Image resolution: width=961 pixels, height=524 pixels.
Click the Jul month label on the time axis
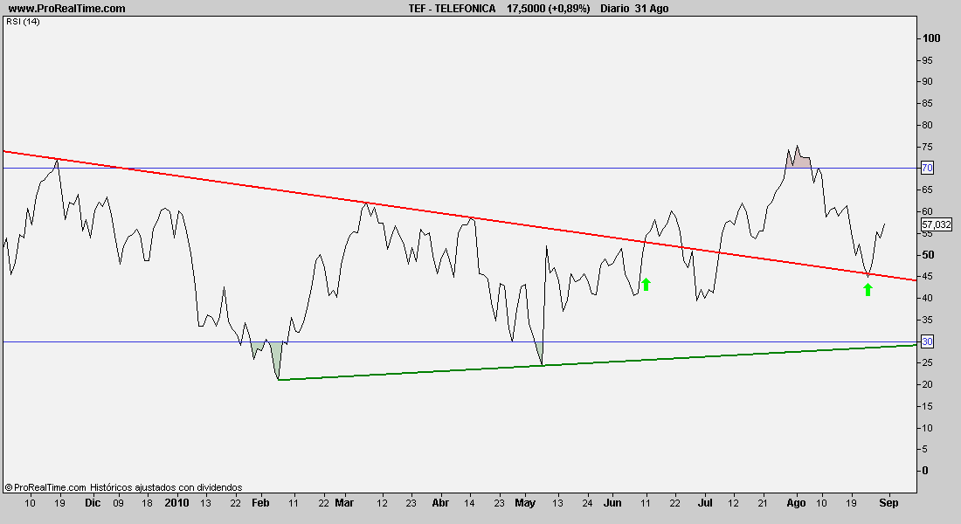pos(705,502)
